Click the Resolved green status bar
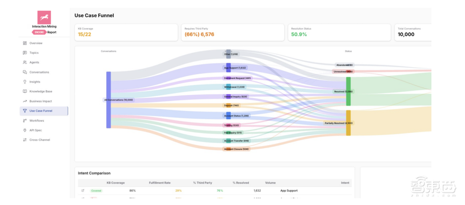The height and width of the screenshot is (205, 465). 348,92
